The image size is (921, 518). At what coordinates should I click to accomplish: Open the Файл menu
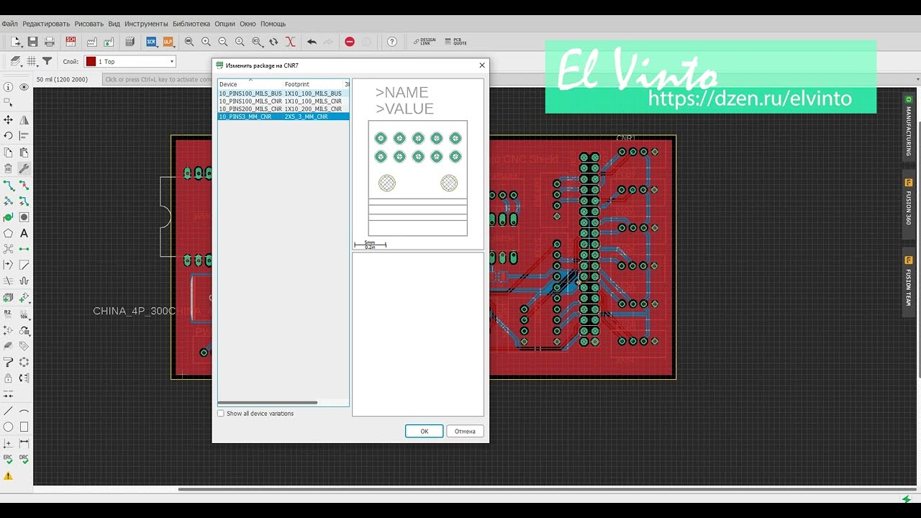[x=9, y=24]
